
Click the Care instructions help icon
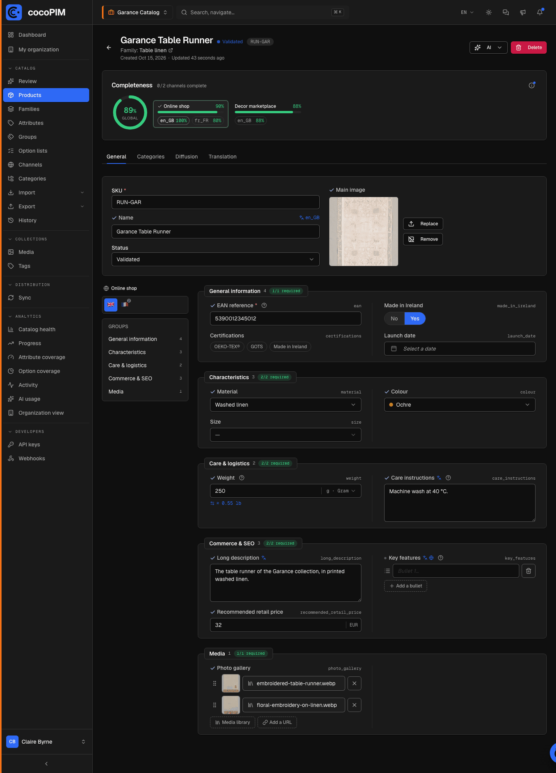coord(448,478)
